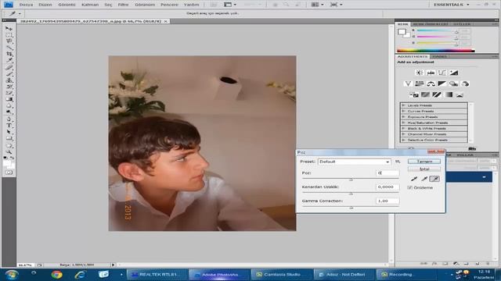501x281 pixels.
Task: Add a Selective Color adjustment icon
Action: coord(460,94)
